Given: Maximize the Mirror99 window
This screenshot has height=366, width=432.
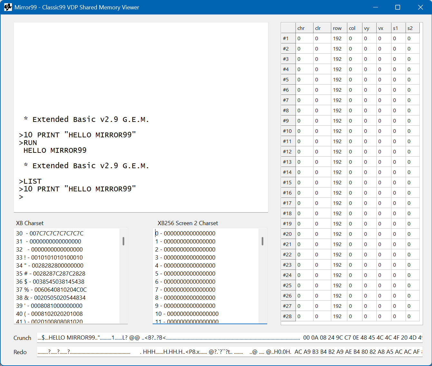Looking at the screenshot, I should tap(398, 7).
